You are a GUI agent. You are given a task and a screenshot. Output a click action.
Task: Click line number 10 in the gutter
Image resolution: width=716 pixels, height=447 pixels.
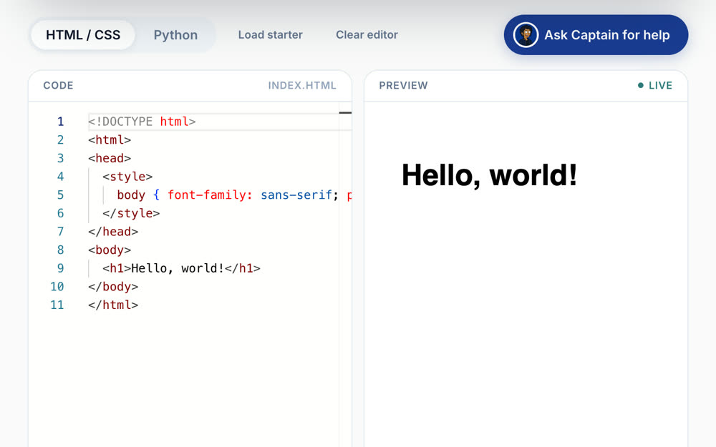pyautogui.click(x=57, y=287)
